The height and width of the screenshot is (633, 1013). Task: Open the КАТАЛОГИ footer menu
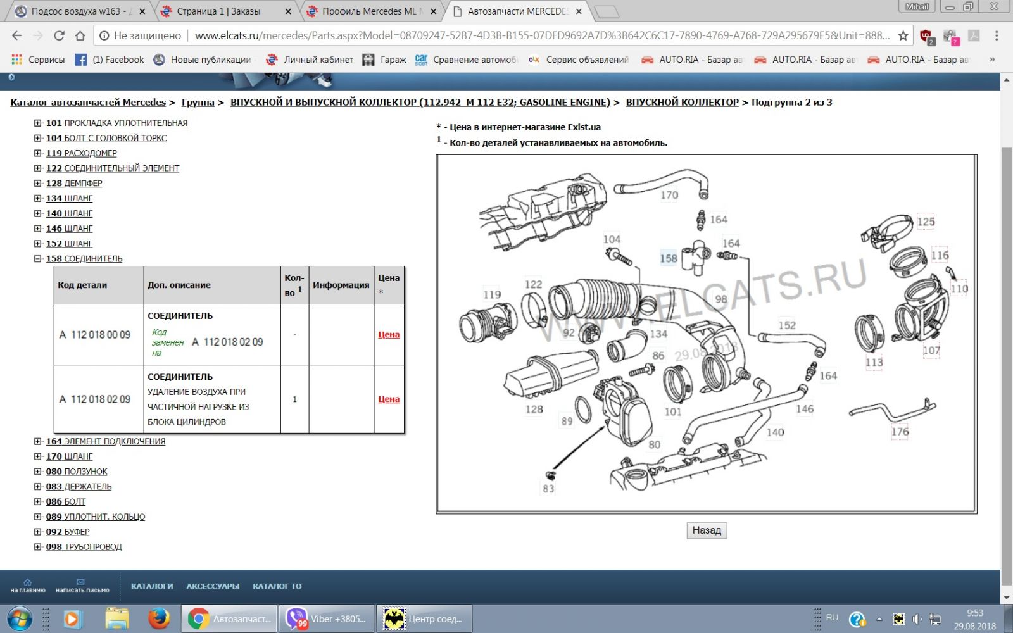[152, 586]
